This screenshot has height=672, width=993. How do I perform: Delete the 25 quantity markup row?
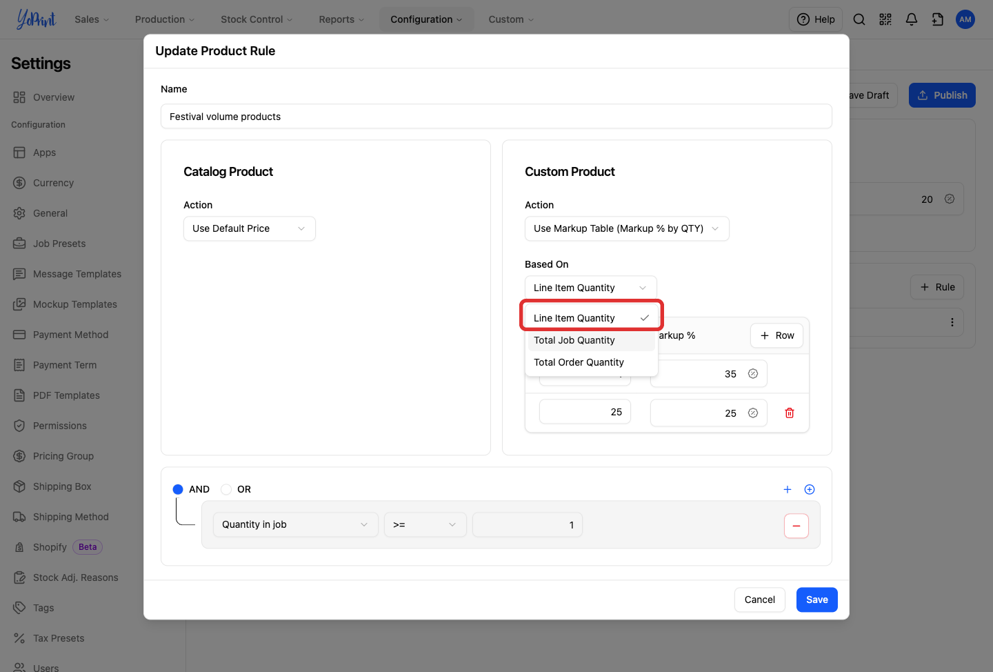click(790, 413)
